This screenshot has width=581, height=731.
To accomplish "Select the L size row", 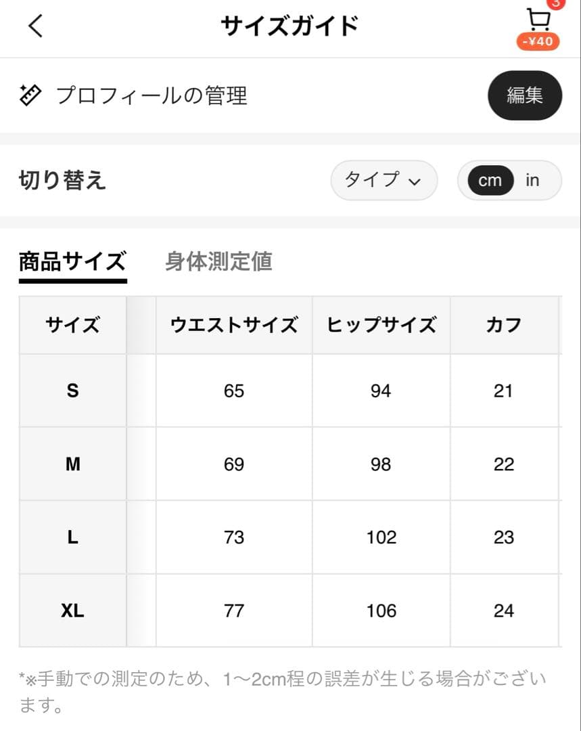I will point(72,537).
